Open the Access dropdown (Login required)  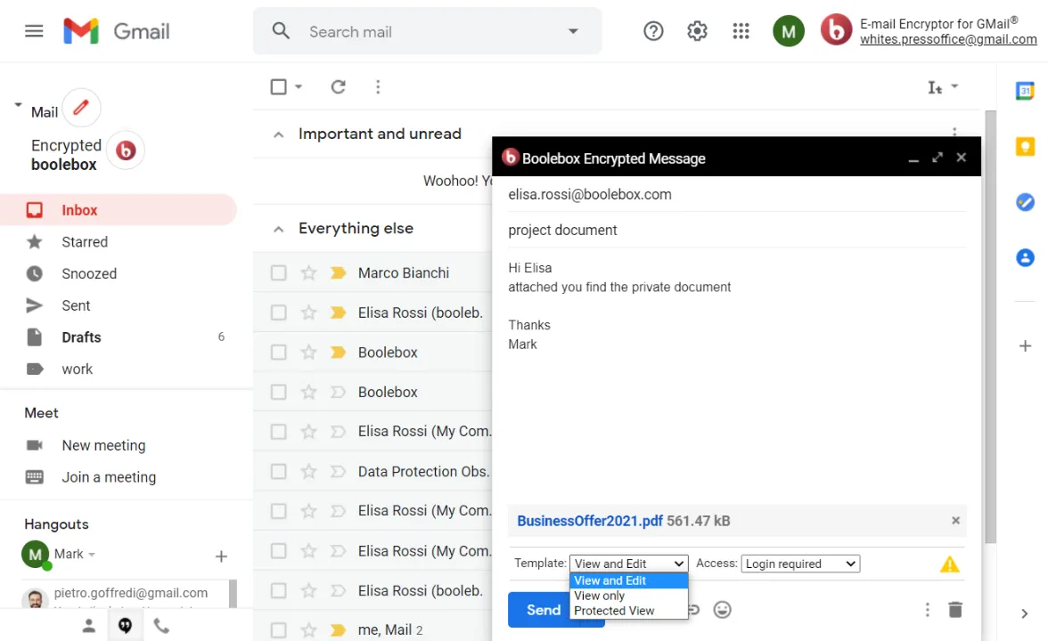800,564
